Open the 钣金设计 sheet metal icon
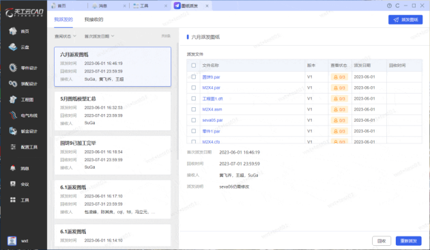The image size is (430, 250). [12, 131]
